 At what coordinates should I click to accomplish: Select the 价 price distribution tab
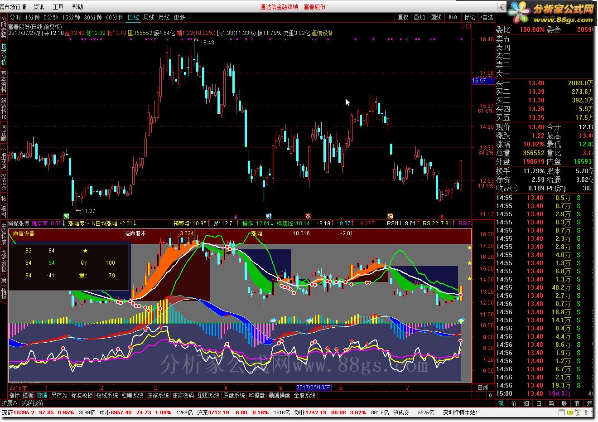(513, 403)
